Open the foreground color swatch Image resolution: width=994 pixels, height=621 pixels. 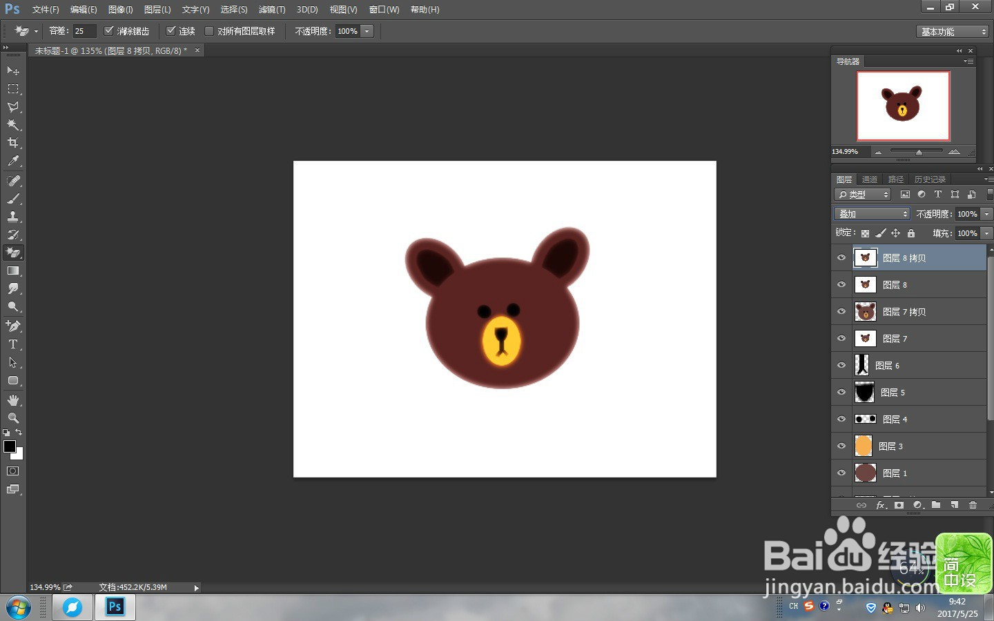coord(10,446)
